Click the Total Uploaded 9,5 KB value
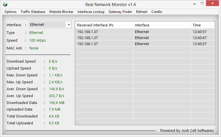The image size is (221, 137). pyautogui.click(x=54, y=123)
